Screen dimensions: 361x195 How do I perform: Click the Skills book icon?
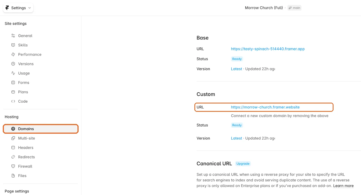pos(13,45)
